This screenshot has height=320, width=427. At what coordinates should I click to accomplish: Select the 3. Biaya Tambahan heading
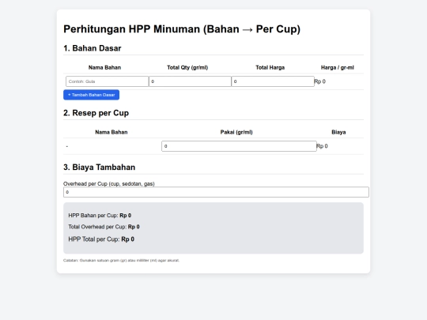click(x=100, y=167)
